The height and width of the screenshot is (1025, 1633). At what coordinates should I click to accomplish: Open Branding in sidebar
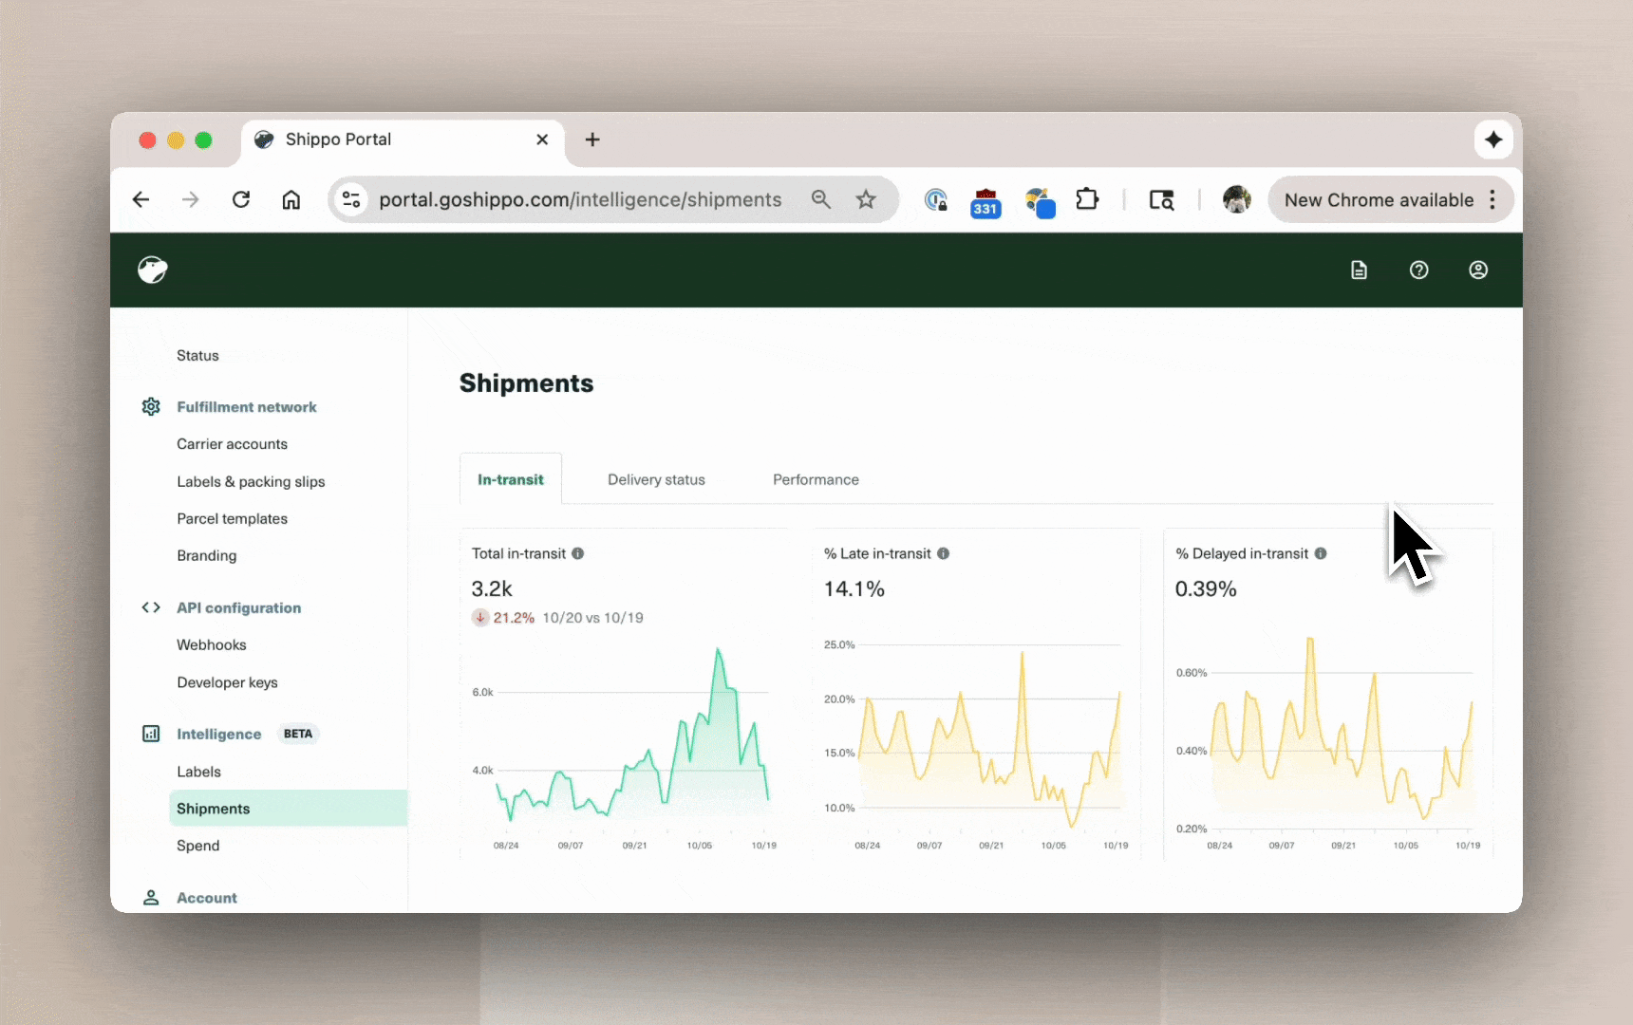[x=206, y=556]
